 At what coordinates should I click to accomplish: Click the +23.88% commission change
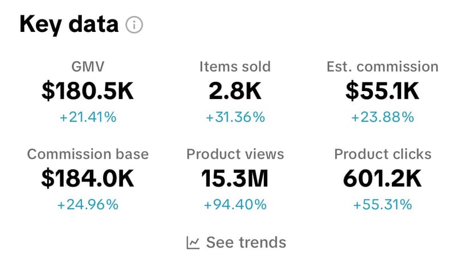coord(382,118)
